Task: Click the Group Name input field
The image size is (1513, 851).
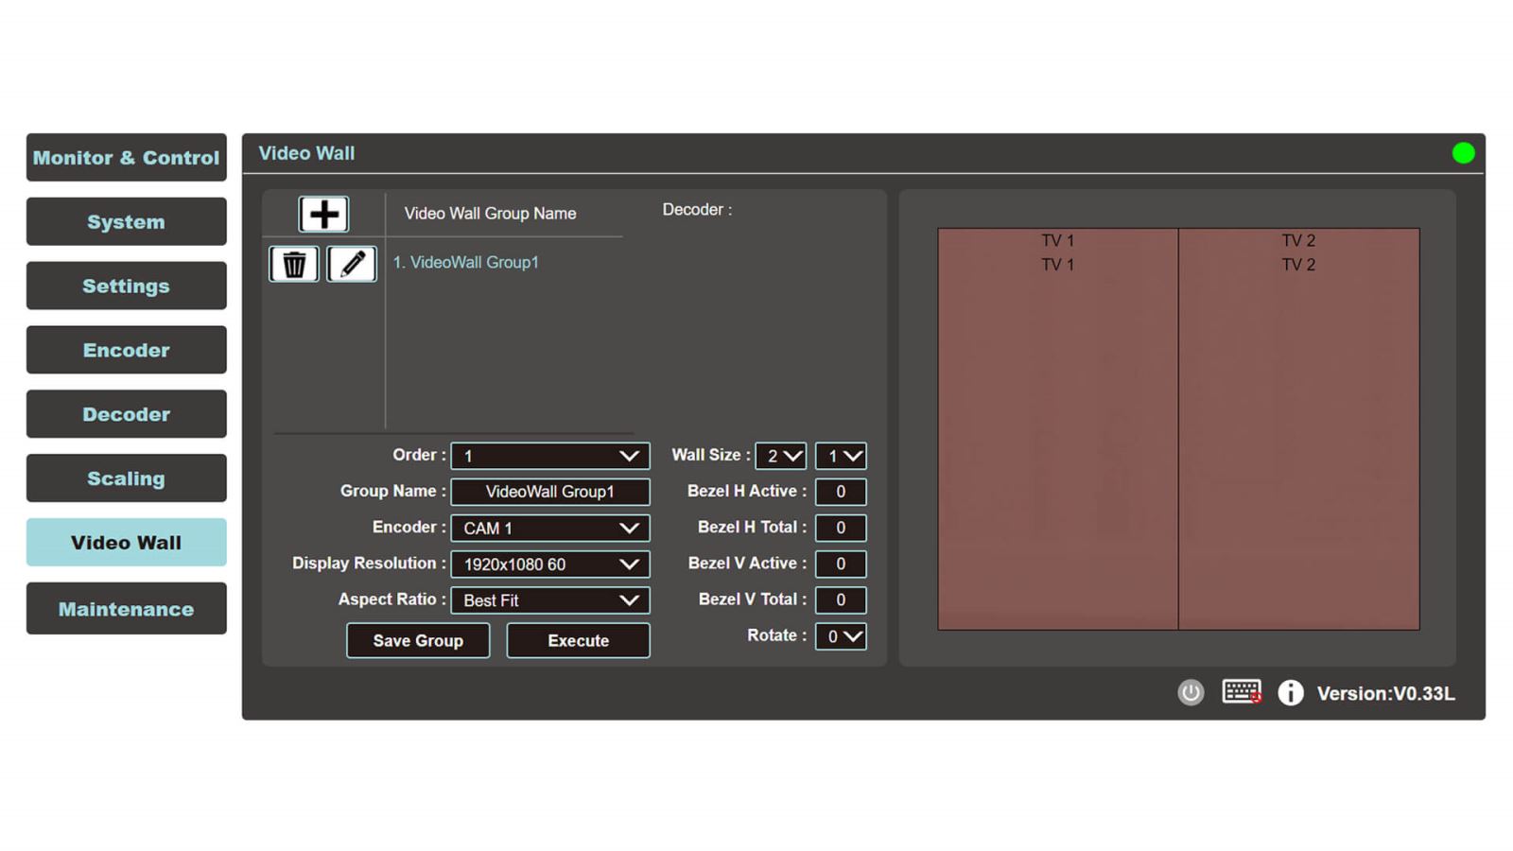Action: coord(550,492)
